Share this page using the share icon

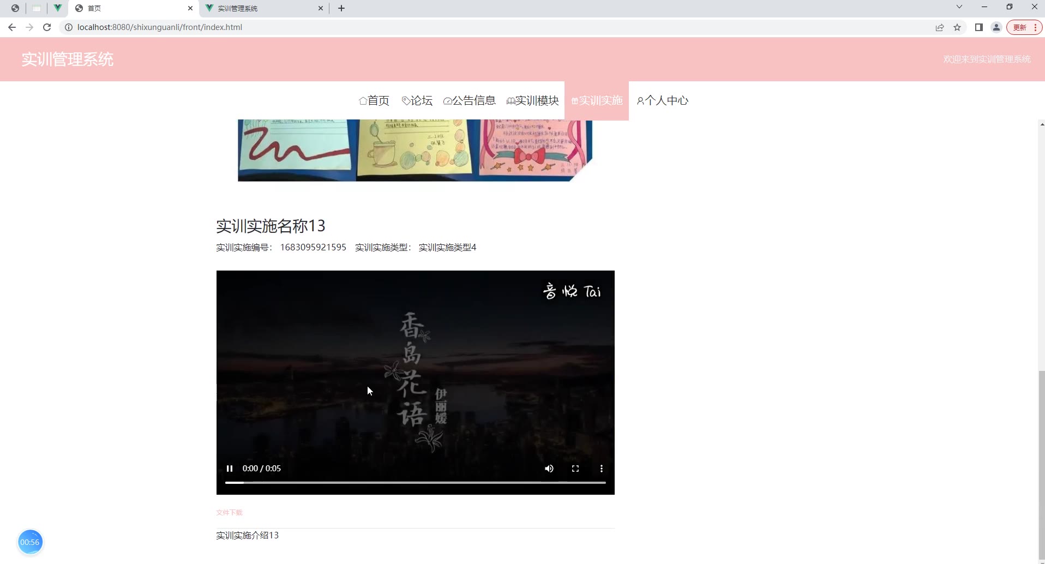point(940,27)
